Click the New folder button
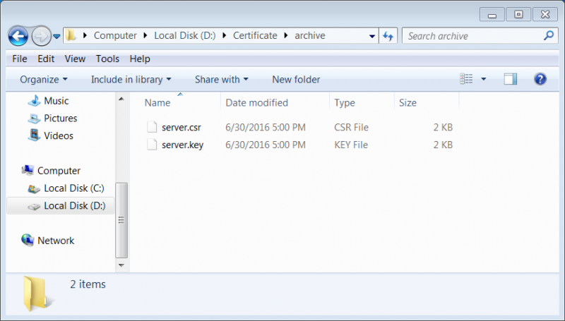Image resolution: width=565 pixels, height=321 pixels. tap(296, 80)
